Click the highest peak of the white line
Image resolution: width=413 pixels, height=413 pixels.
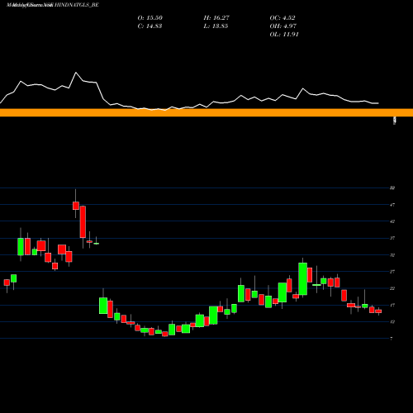[x=76, y=73]
